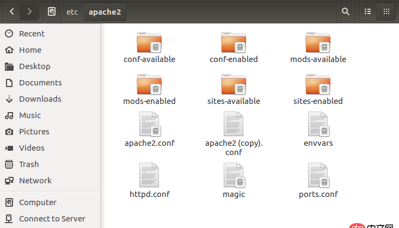Open Trash in the sidebar
The height and width of the screenshot is (228, 399).
coord(29,164)
